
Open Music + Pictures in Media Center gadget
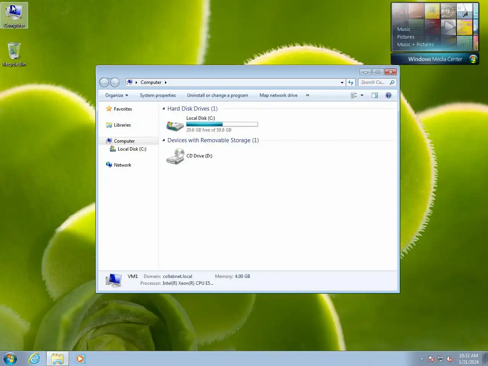(x=416, y=45)
